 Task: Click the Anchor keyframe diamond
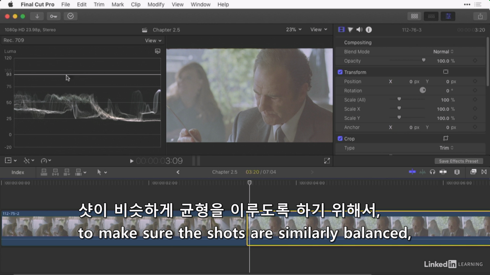coord(475,127)
